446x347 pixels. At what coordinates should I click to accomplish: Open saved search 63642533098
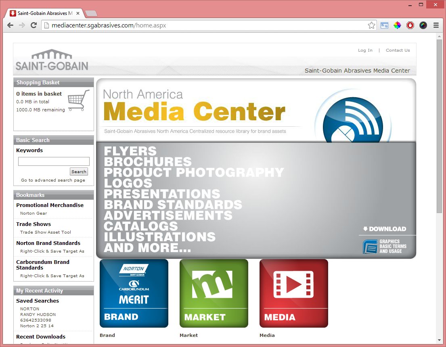tap(36, 320)
